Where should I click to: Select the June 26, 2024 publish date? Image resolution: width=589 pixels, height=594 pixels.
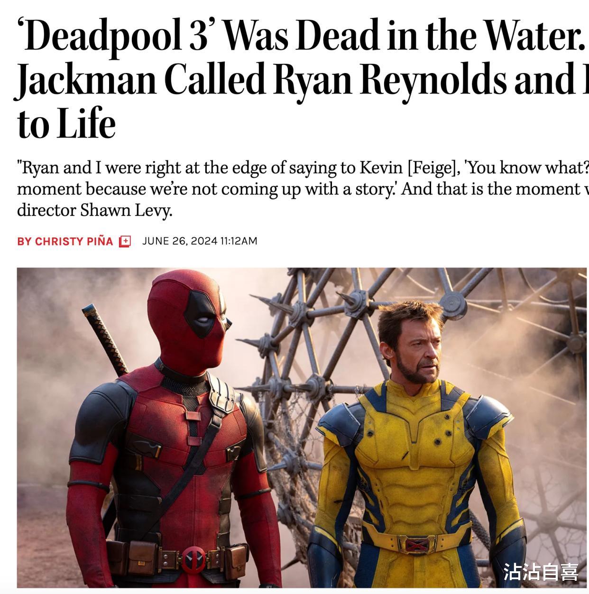180,241
